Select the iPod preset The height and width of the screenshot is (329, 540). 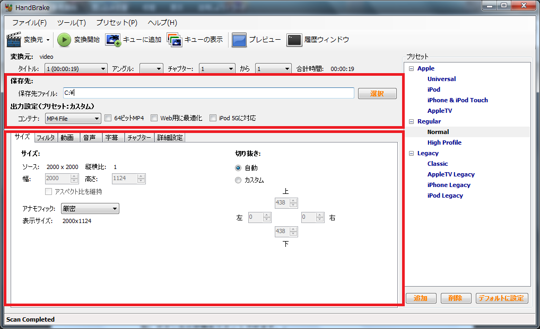[434, 90]
